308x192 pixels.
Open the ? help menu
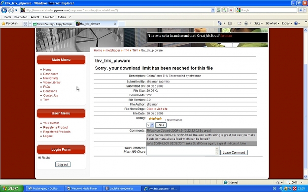click(x=70, y=17)
